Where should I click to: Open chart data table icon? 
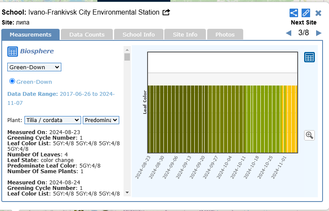(309, 57)
